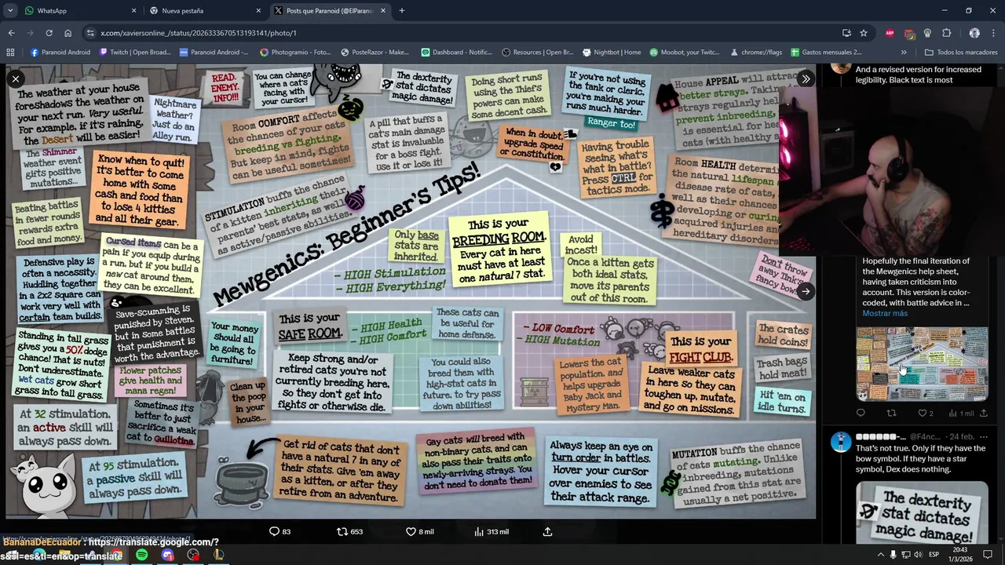Open Paranoid Android Facebook bookmark

[60, 53]
